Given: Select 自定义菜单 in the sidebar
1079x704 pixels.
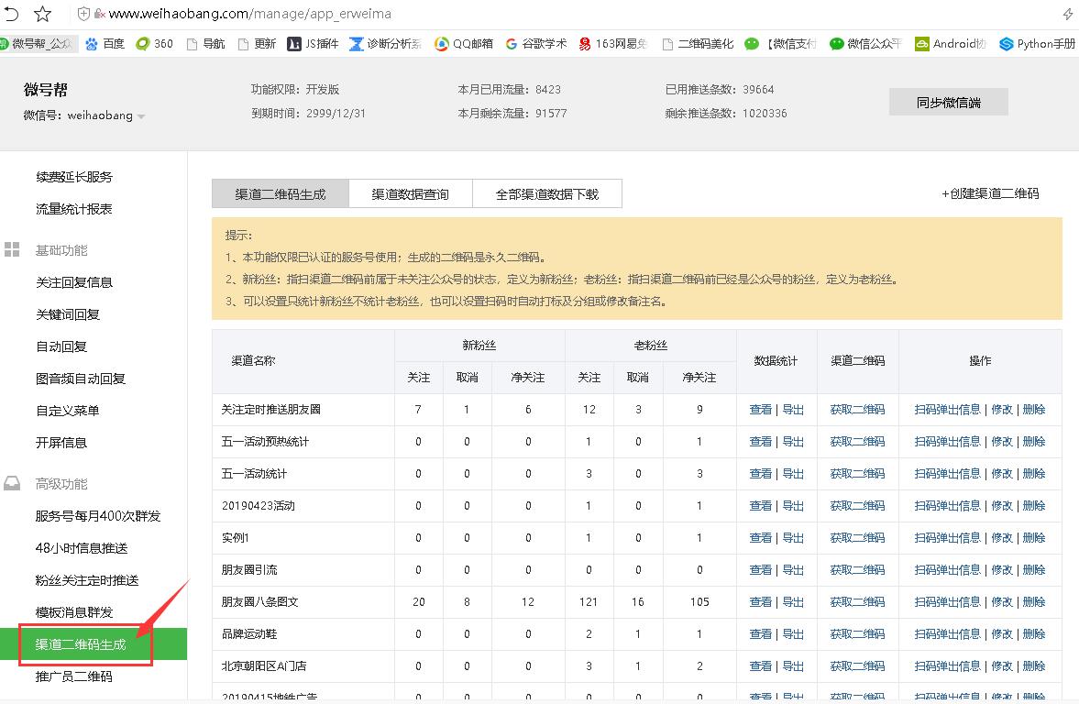Looking at the screenshot, I should (x=68, y=411).
